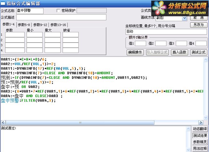Run the 测试公式 button

click(x=198, y=52)
